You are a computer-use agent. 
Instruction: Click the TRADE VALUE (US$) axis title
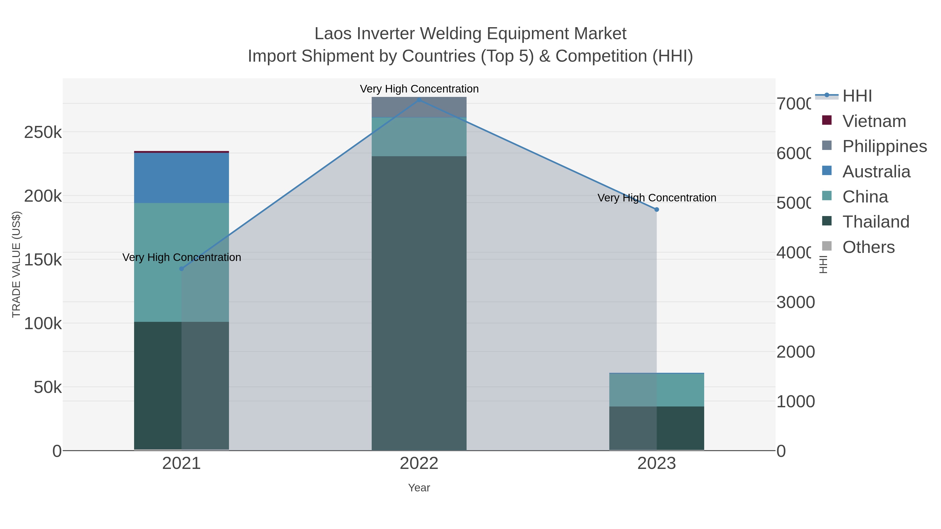pos(16,265)
